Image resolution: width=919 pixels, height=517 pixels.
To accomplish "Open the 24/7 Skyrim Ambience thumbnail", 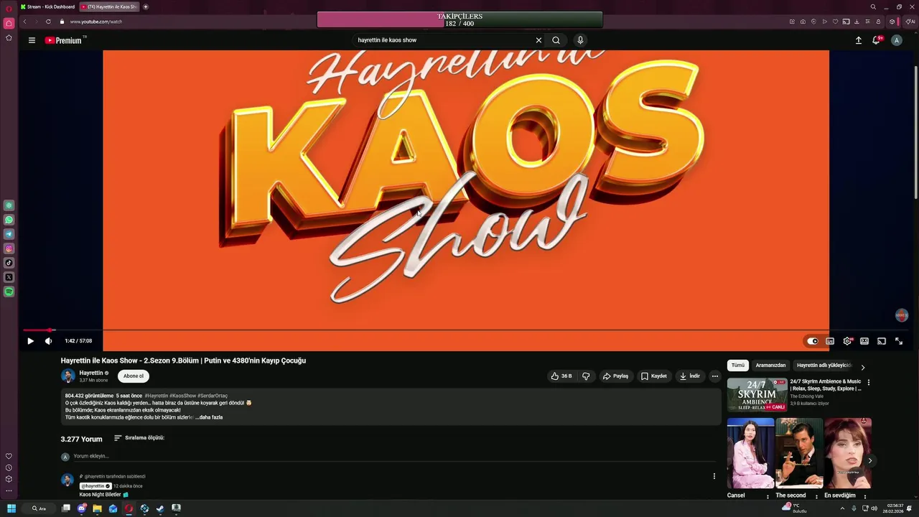I will tap(757, 395).
